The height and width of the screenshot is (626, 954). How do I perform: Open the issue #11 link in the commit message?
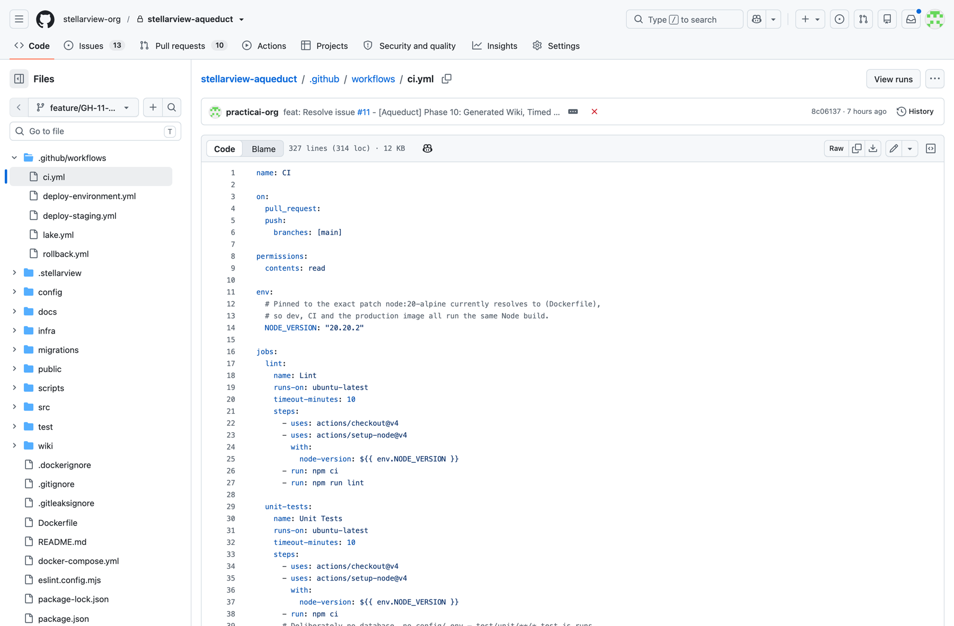point(364,112)
